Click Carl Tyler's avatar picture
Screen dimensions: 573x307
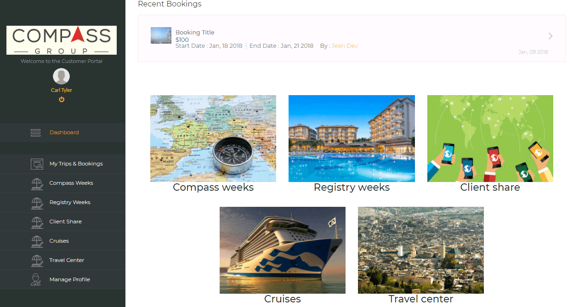(62, 76)
